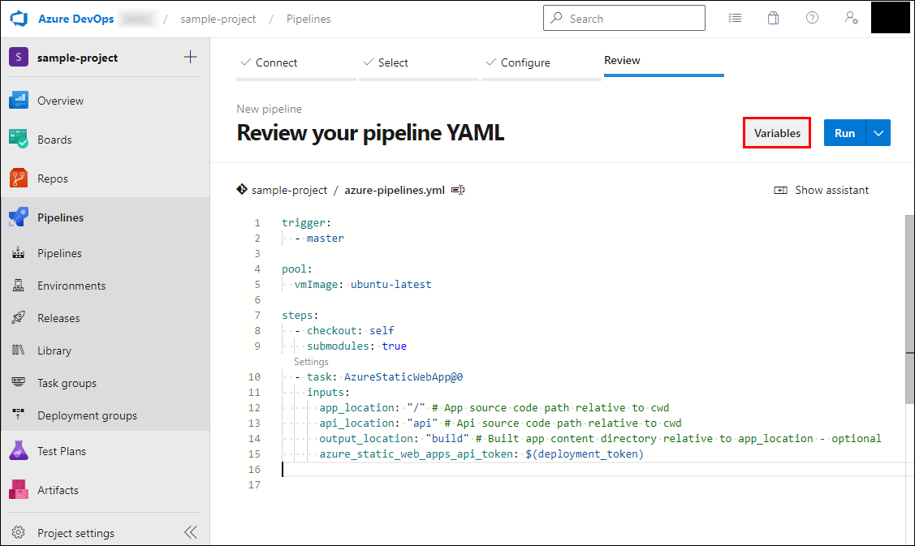Click the Deployment groups icon
915x546 pixels.
(19, 415)
